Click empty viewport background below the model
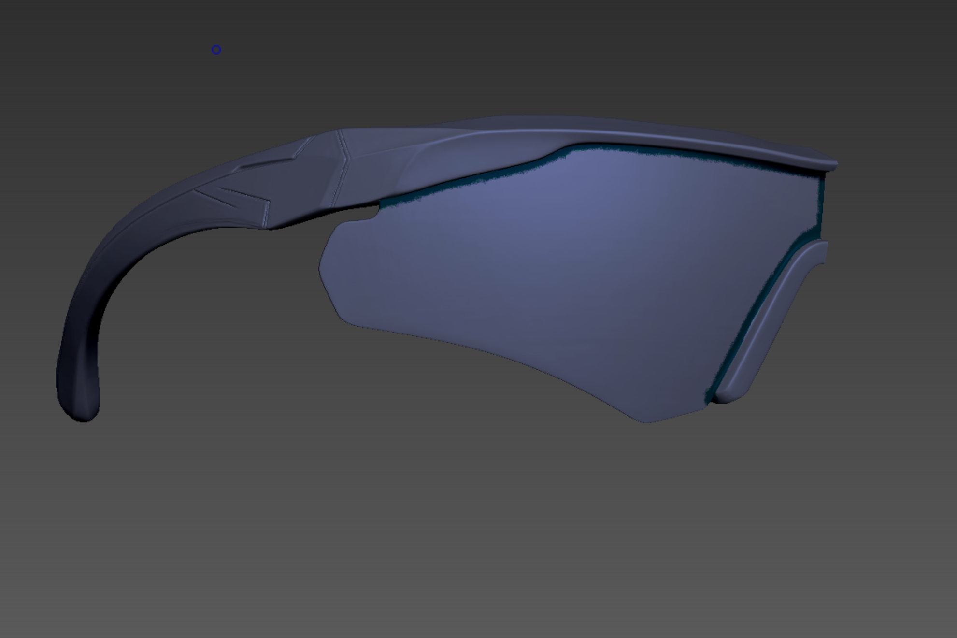The image size is (957, 638). (x=478, y=532)
